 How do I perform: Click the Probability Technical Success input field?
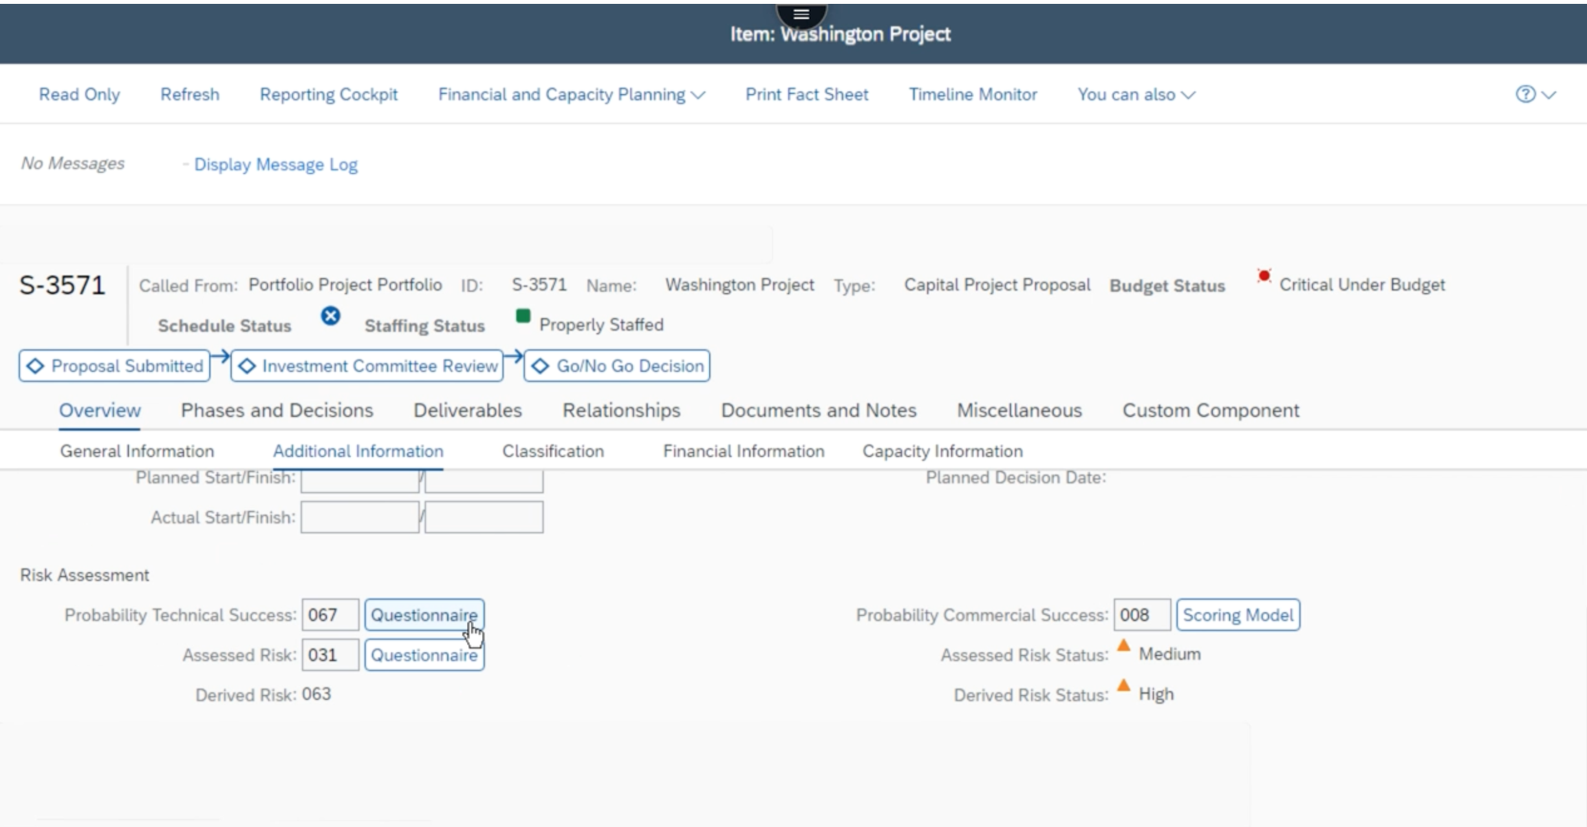pyautogui.click(x=329, y=614)
